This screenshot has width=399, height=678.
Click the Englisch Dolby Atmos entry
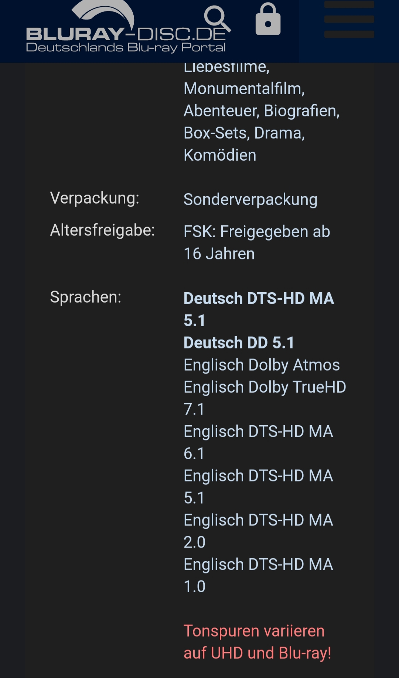pos(262,365)
